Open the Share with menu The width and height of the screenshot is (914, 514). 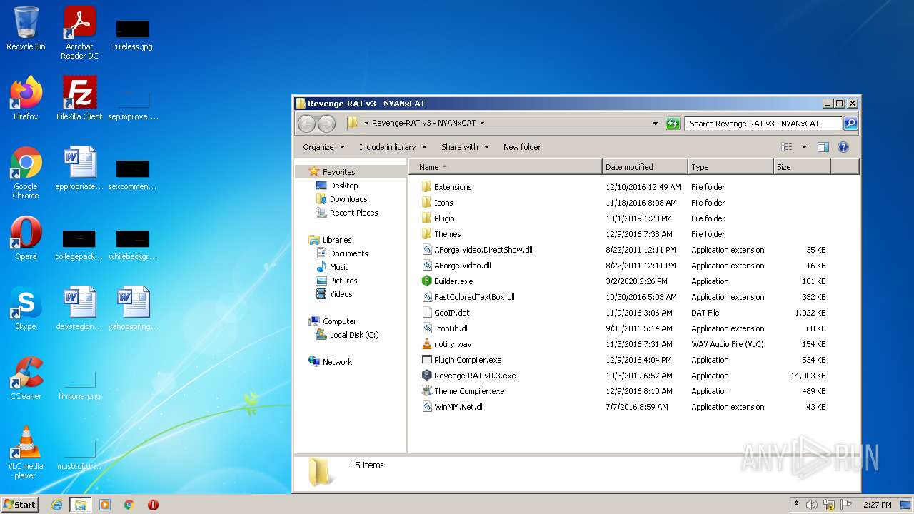[x=465, y=147]
